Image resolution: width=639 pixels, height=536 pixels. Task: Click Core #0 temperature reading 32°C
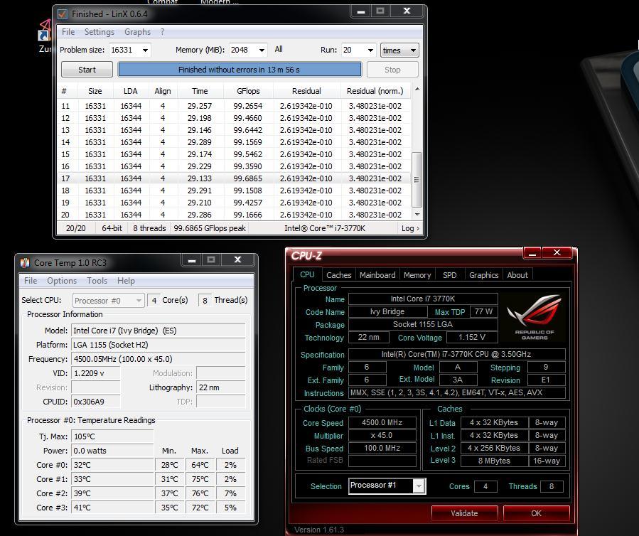coord(112,465)
